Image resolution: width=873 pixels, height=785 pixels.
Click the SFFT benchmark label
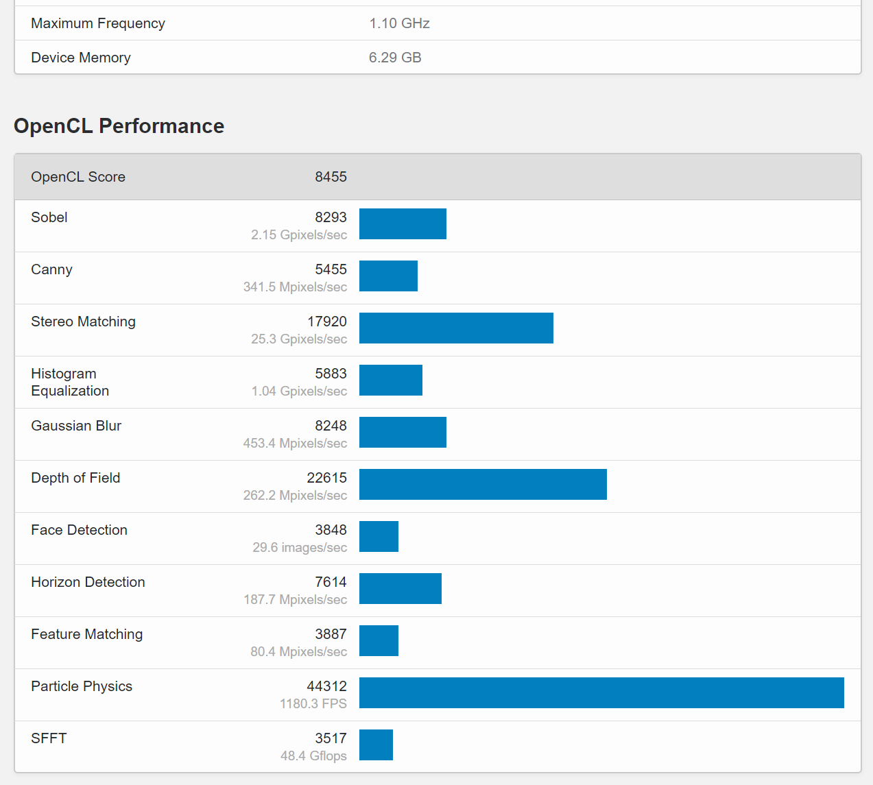pos(49,738)
